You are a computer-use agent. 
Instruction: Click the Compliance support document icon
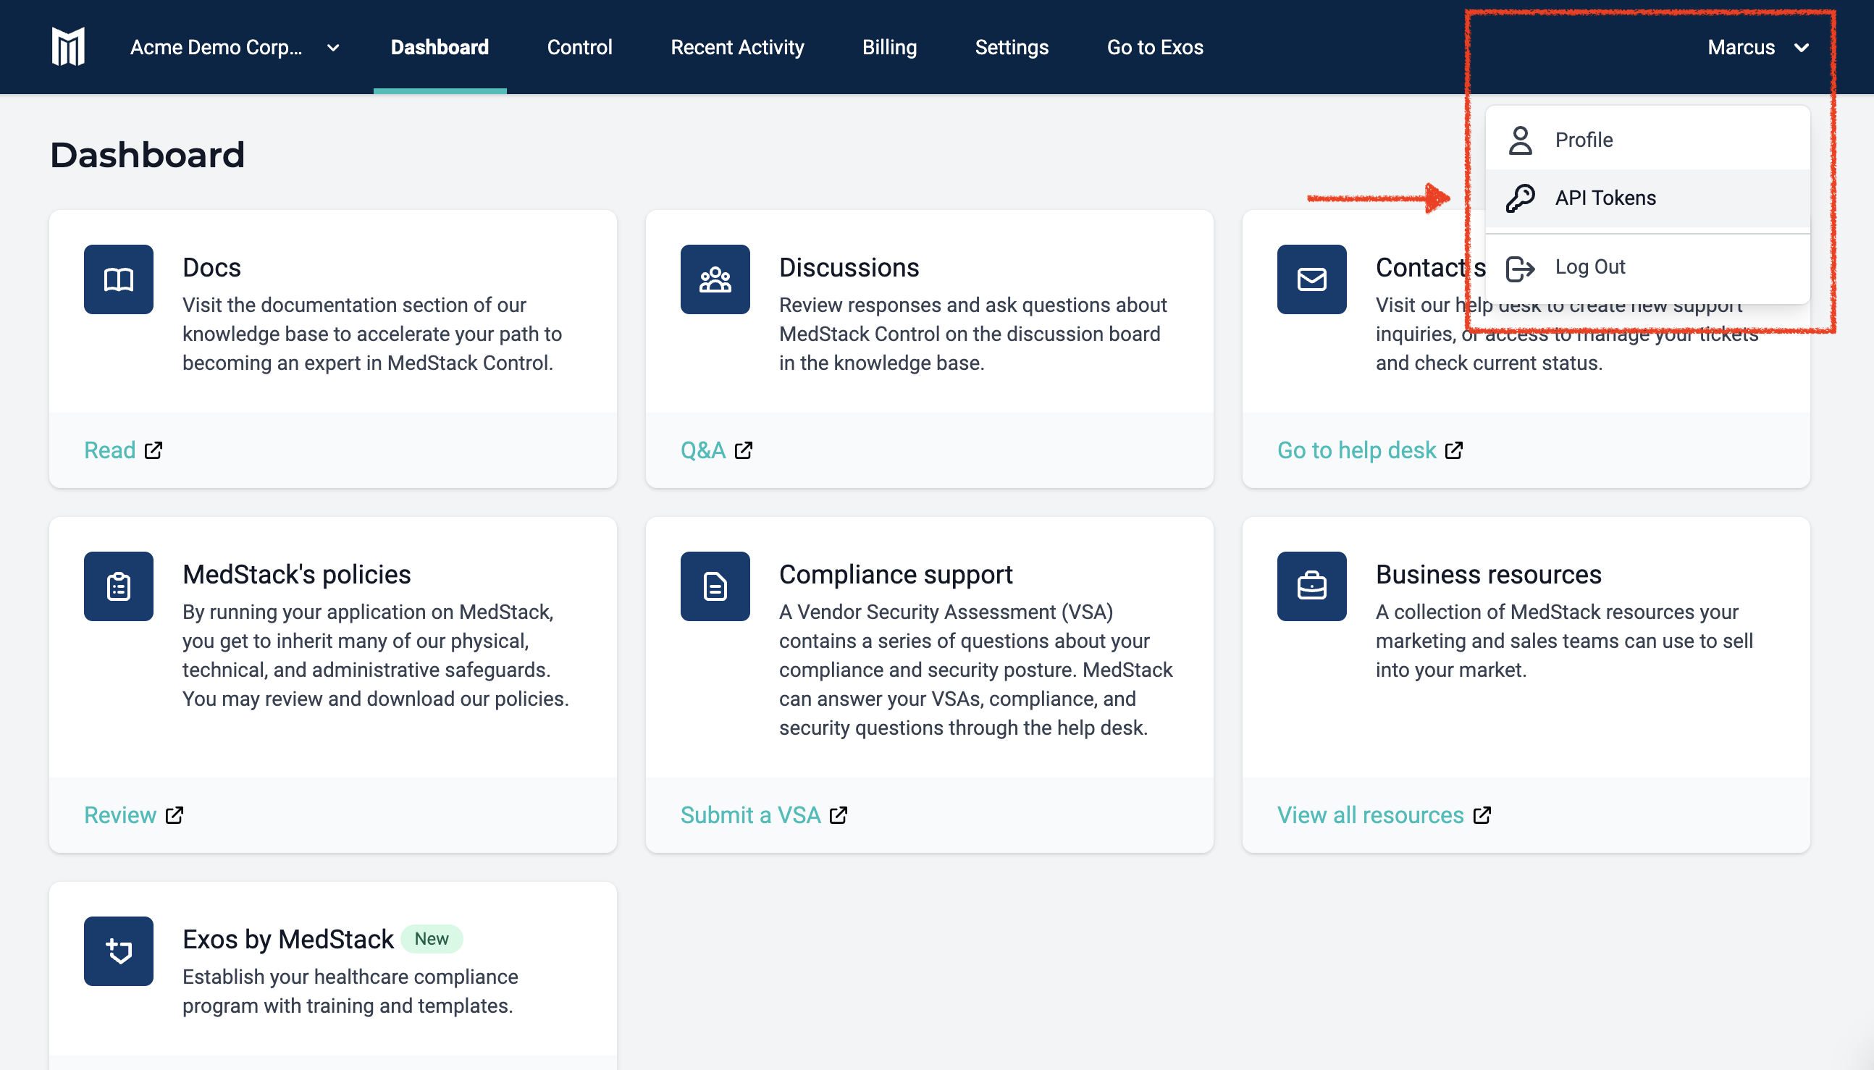coord(715,586)
